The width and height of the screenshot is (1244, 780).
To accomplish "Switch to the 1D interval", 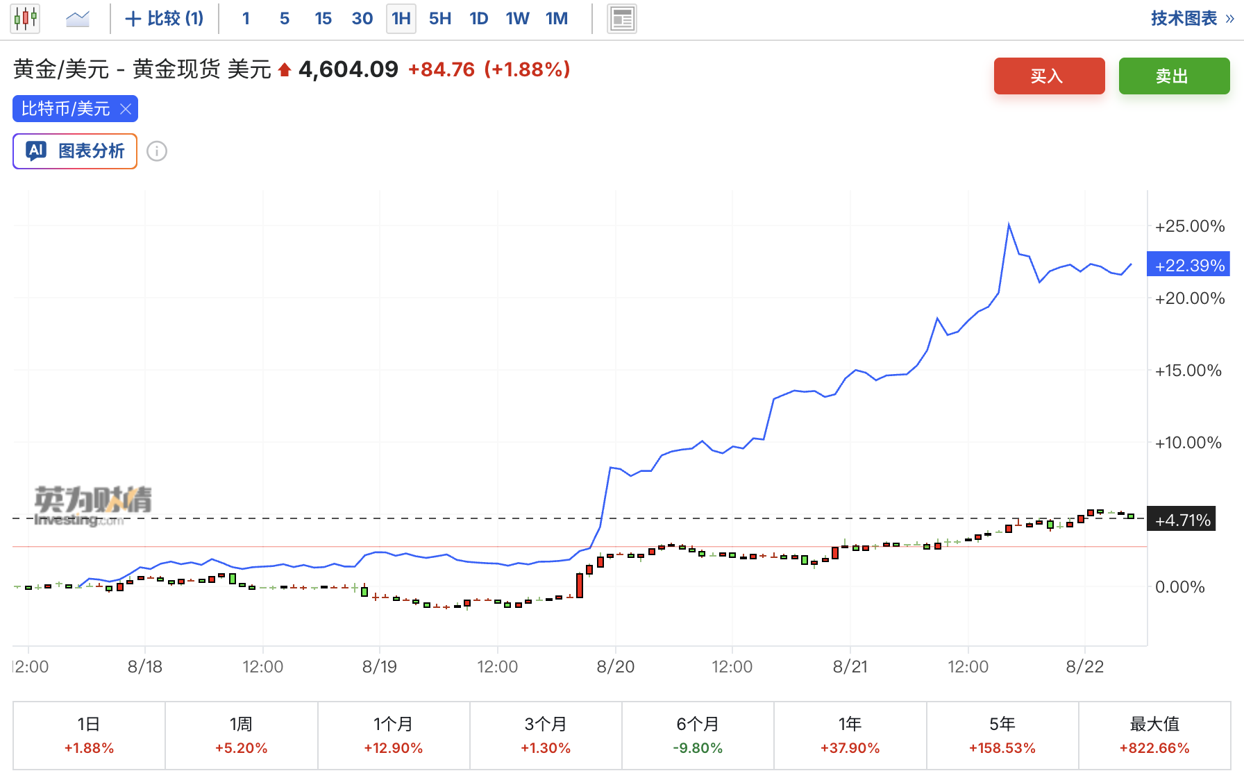I will click(x=479, y=19).
